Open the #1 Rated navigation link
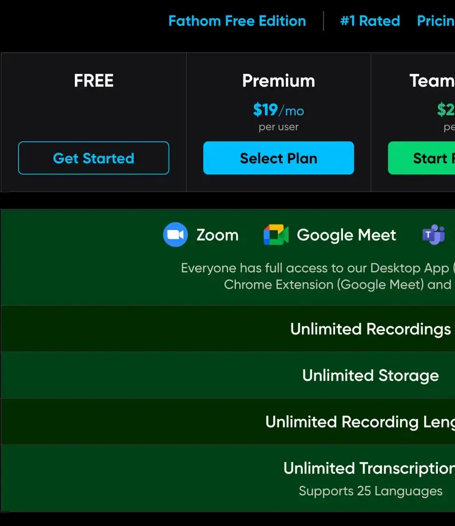455x526 pixels. (370, 21)
